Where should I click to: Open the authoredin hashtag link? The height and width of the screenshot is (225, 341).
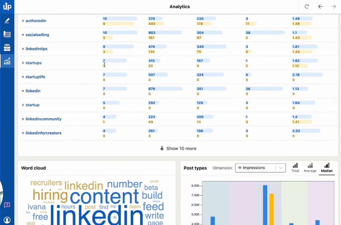(x=36, y=21)
